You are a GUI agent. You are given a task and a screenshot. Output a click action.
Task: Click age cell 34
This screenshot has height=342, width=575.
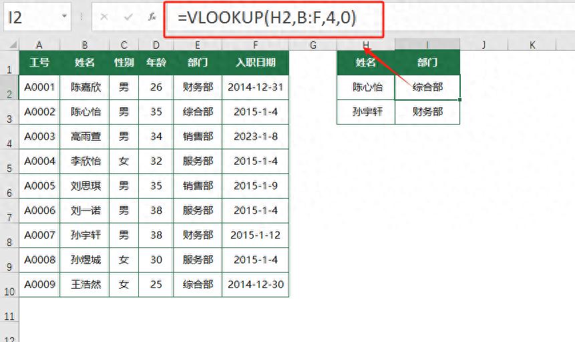pos(156,137)
